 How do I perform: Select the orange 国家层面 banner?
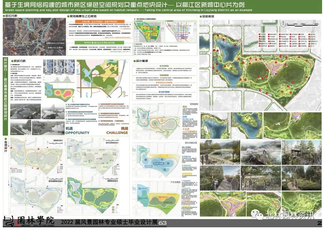pos(100,21)
